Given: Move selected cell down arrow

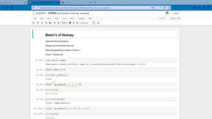Looking at the screenshot, I should point(59,23).
